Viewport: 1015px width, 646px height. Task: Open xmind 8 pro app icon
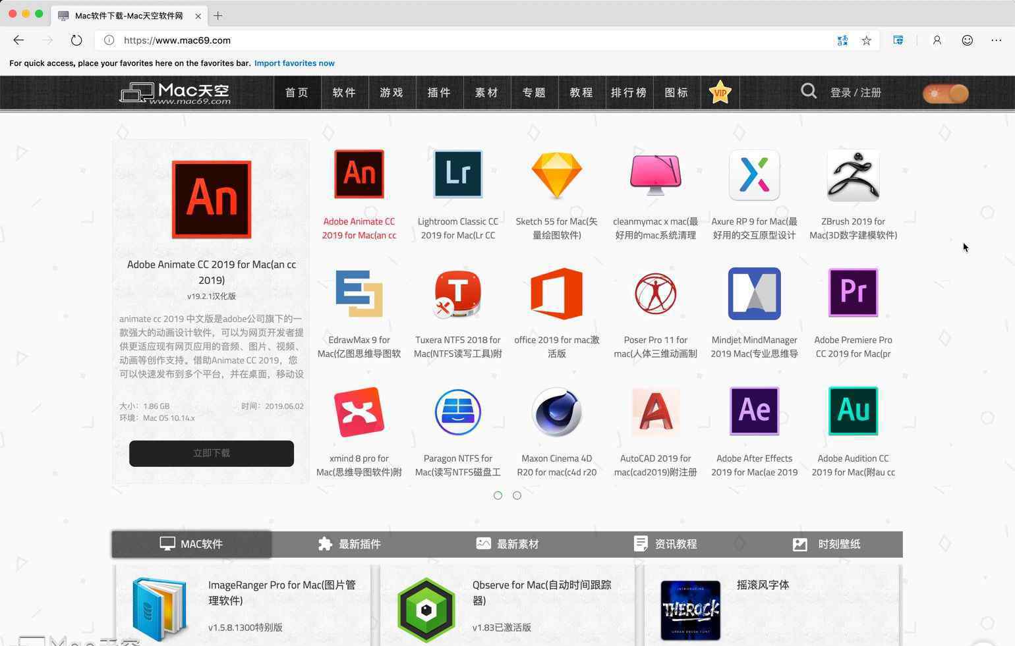[x=359, y=412]
